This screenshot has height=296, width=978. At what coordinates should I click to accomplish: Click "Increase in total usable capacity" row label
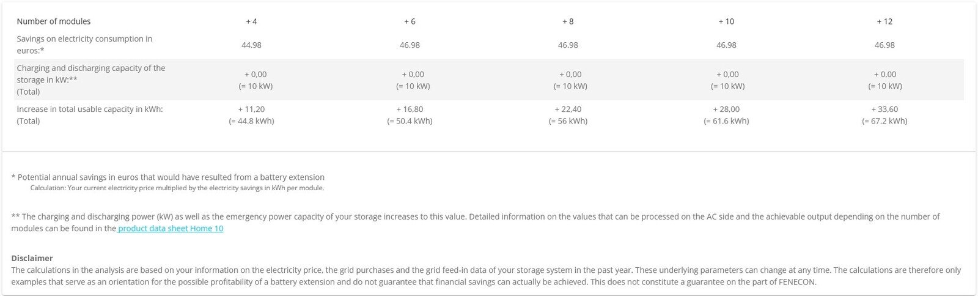(x=90, y=109)
